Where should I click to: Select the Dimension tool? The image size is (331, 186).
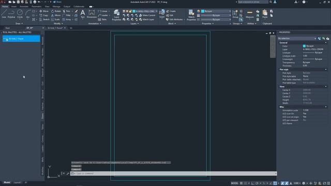(92, 14)
